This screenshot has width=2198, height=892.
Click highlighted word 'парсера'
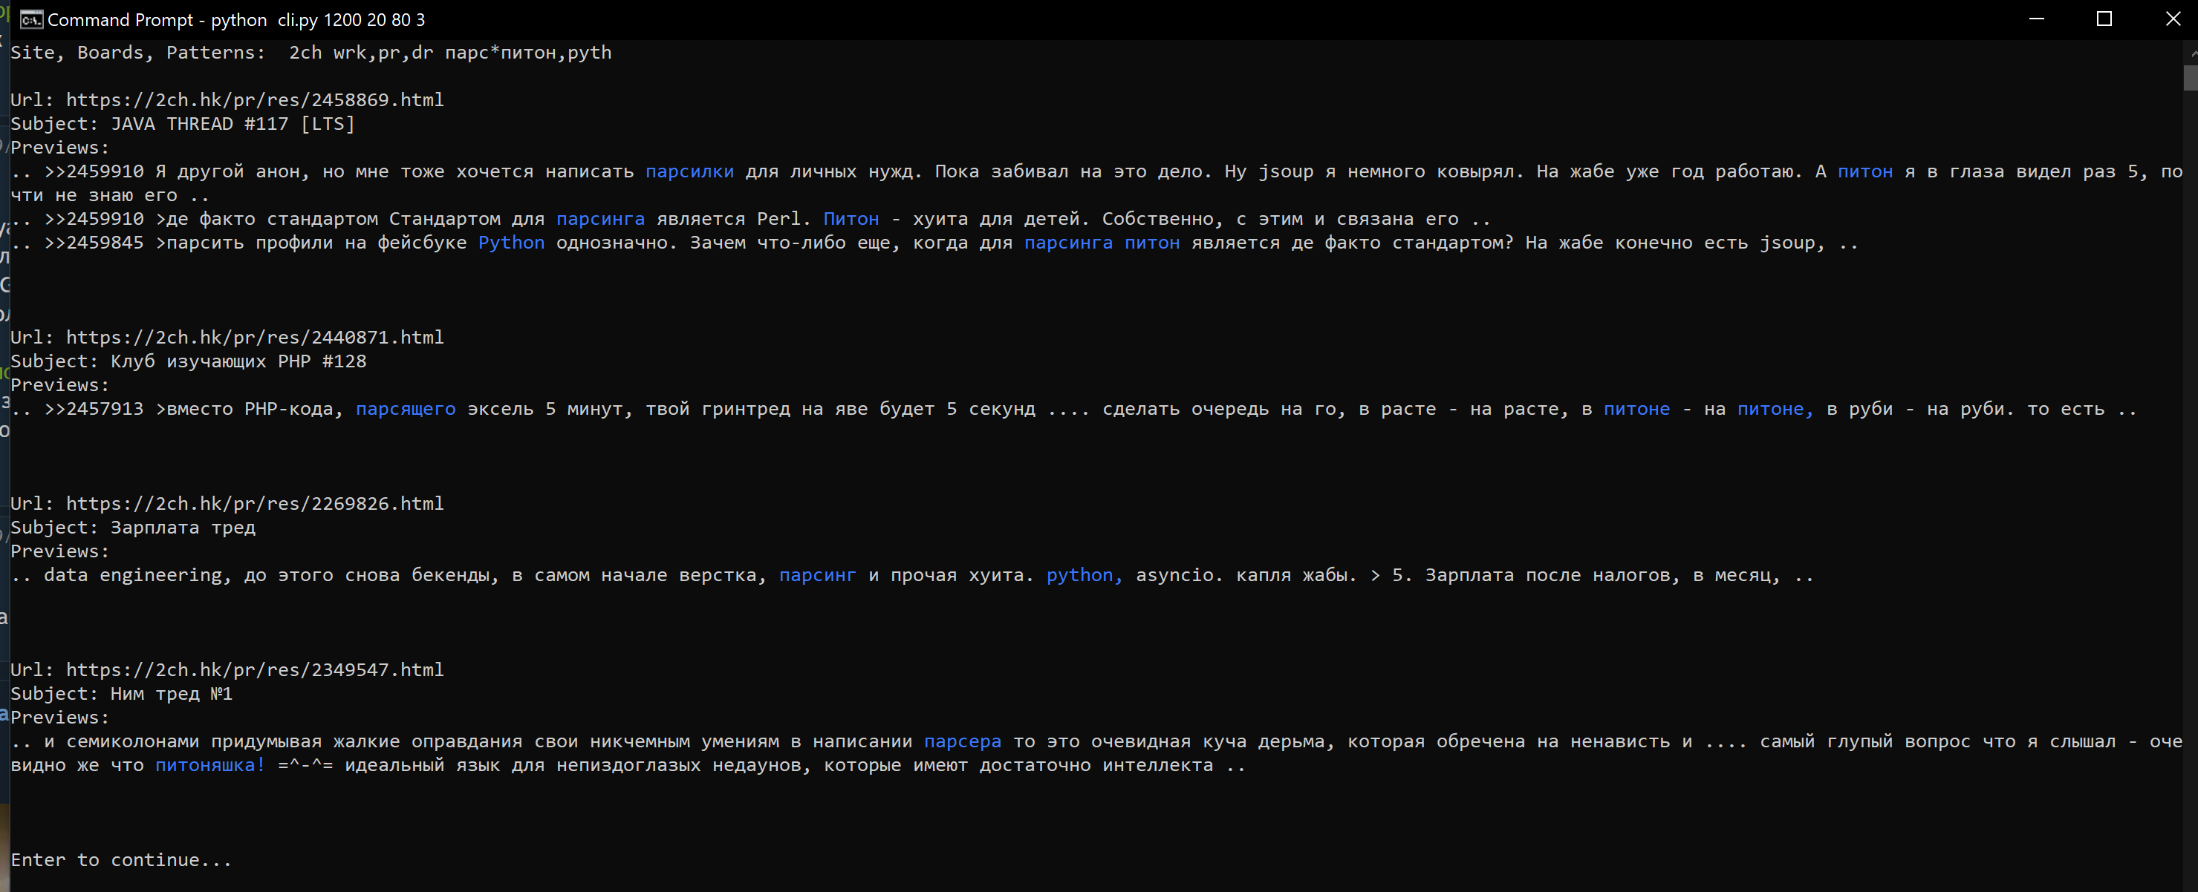coord(963,742)
